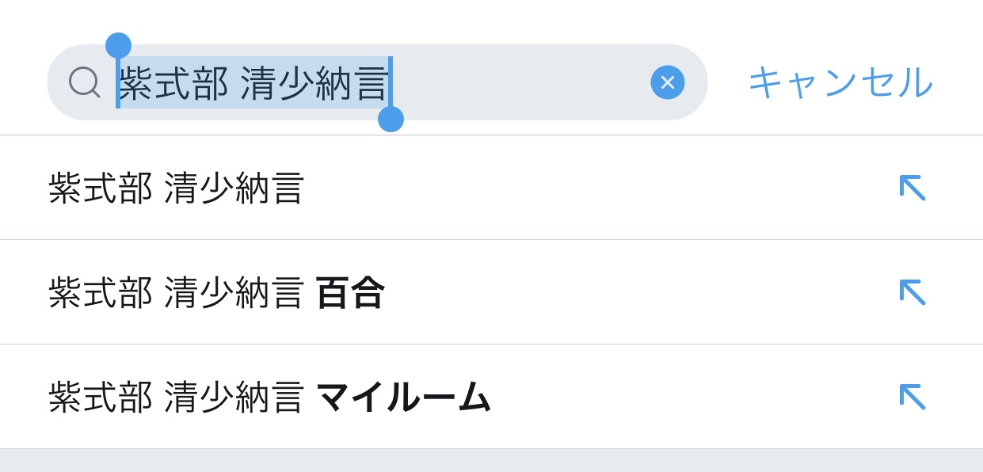
Task: Click the top-left text selection handle
Action: click(x=118, y=46)
